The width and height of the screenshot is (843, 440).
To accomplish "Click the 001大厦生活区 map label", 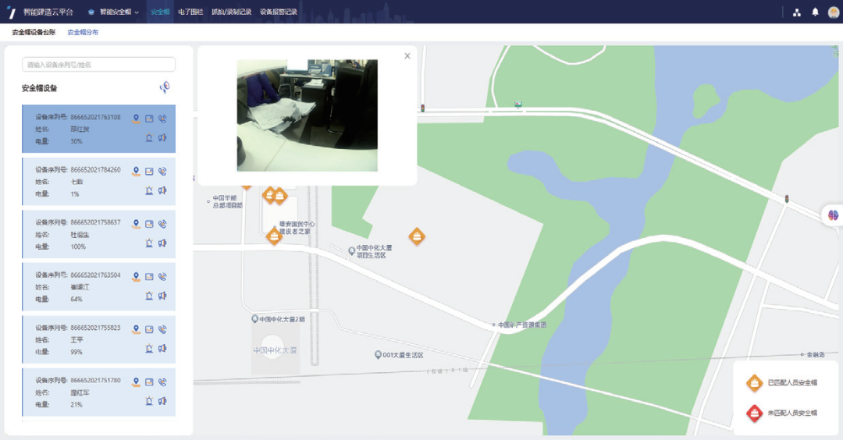I will (x=399, y=355).
